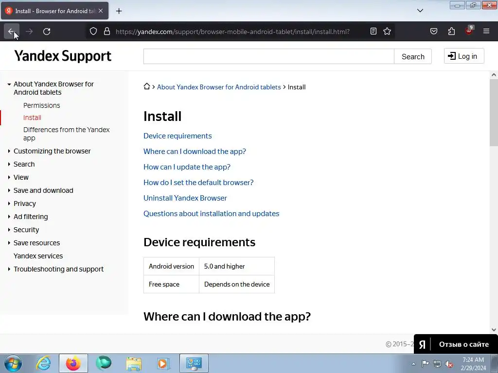Image resolution: width=498 pixels, height=373 pixels.
Task: Open Differences from the Yandex app
Action: [x=66, y=134]
